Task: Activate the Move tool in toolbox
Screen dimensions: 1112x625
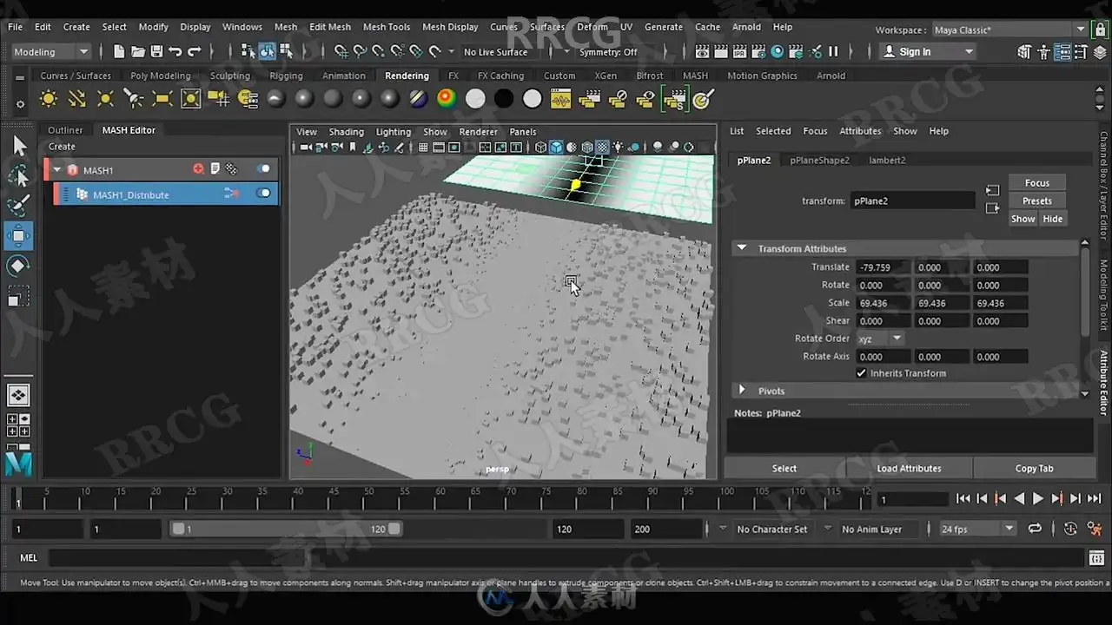Action: coord(18,235)
